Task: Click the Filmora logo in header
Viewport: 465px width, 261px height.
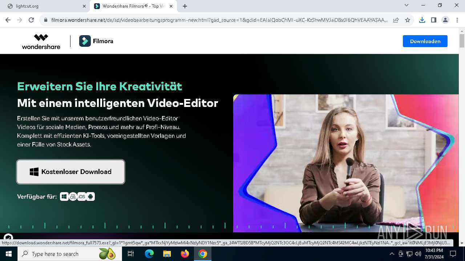Action: pos(96,41)
